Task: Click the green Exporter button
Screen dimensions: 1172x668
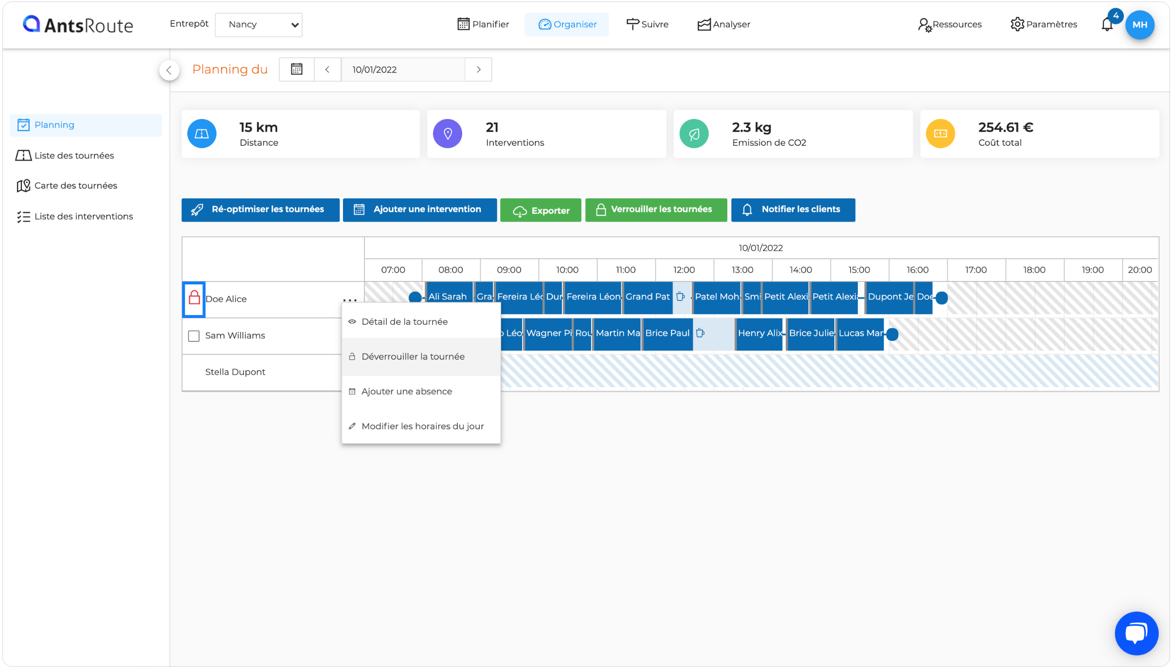Action: [541, 210]
